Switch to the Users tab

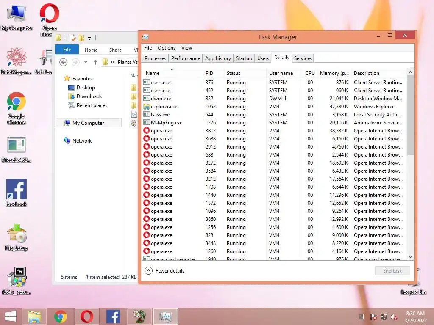[263, 58]
